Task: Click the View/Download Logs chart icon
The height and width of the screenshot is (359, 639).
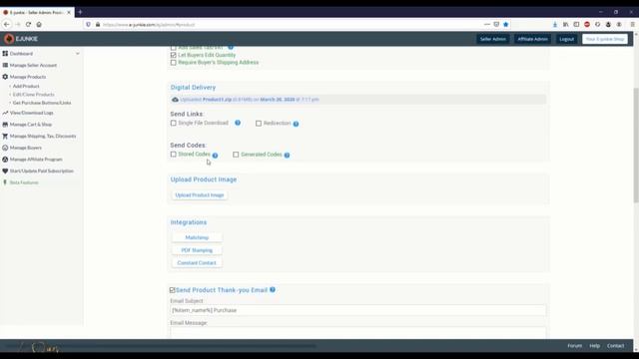Action: coord(5,113)
